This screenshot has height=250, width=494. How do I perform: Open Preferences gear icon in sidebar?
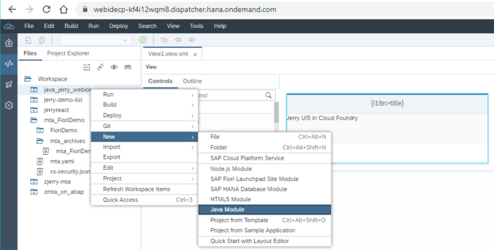coord(8,105)
